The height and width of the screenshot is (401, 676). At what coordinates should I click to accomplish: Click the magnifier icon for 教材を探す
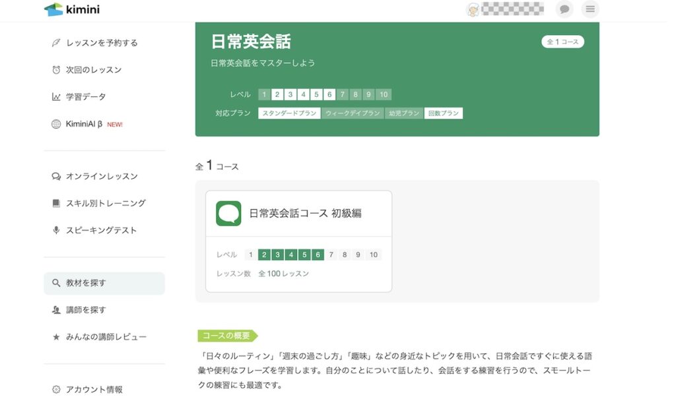point(56,283)
